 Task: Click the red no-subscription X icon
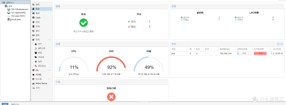111,97
